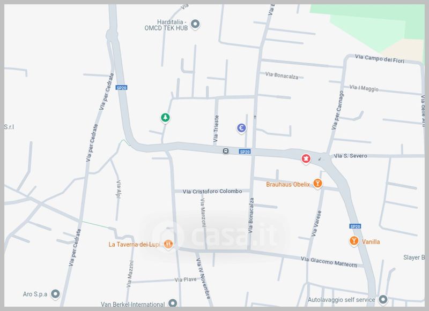Select the green park tree marker
Screen dimensions: 429x311
(x=166, y=118)
